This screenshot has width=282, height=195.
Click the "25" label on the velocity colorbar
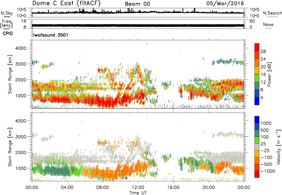point(263,144)
